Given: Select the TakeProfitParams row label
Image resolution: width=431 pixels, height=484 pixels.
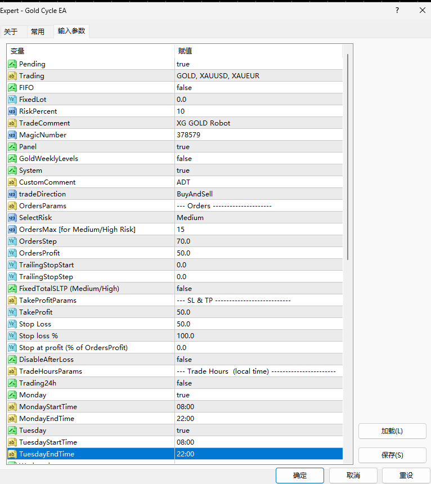Looking at the screenshot, I should point(48,301).
